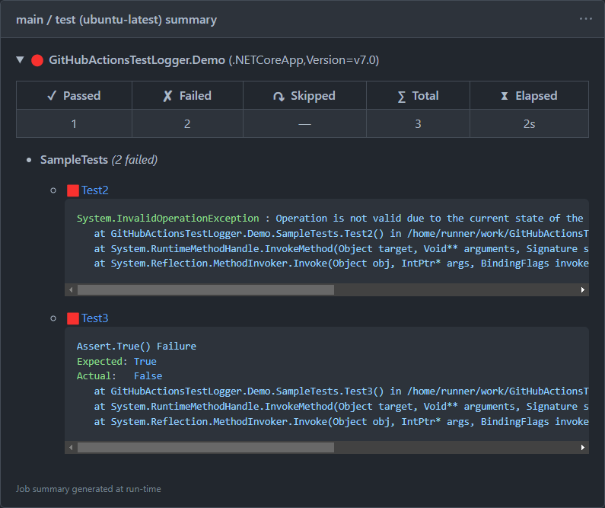Image resolution: width=605 pixels, height=508 pixels.
Task: Click the Skipped cell showing a dash
Action: coord(304,123)
